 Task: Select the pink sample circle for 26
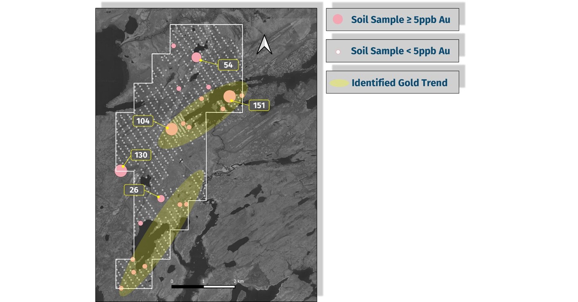pos(161,199)
